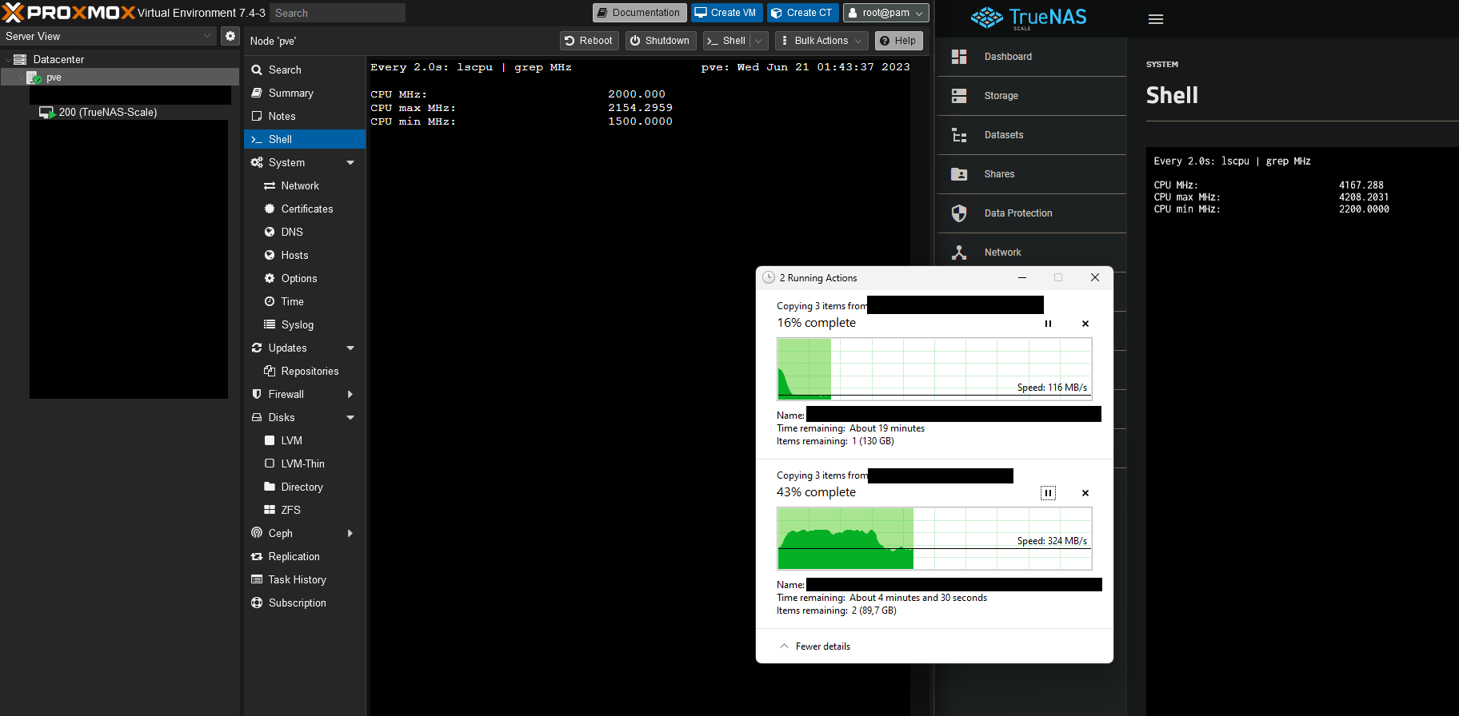1459x716 pixels.
Task: Click the Hosts globe icon
Action: click(x=270, y=256)
